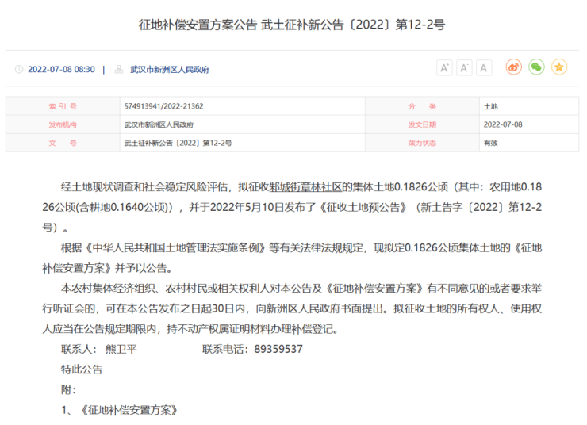Select index number 574913941/2022-21362

164,106
